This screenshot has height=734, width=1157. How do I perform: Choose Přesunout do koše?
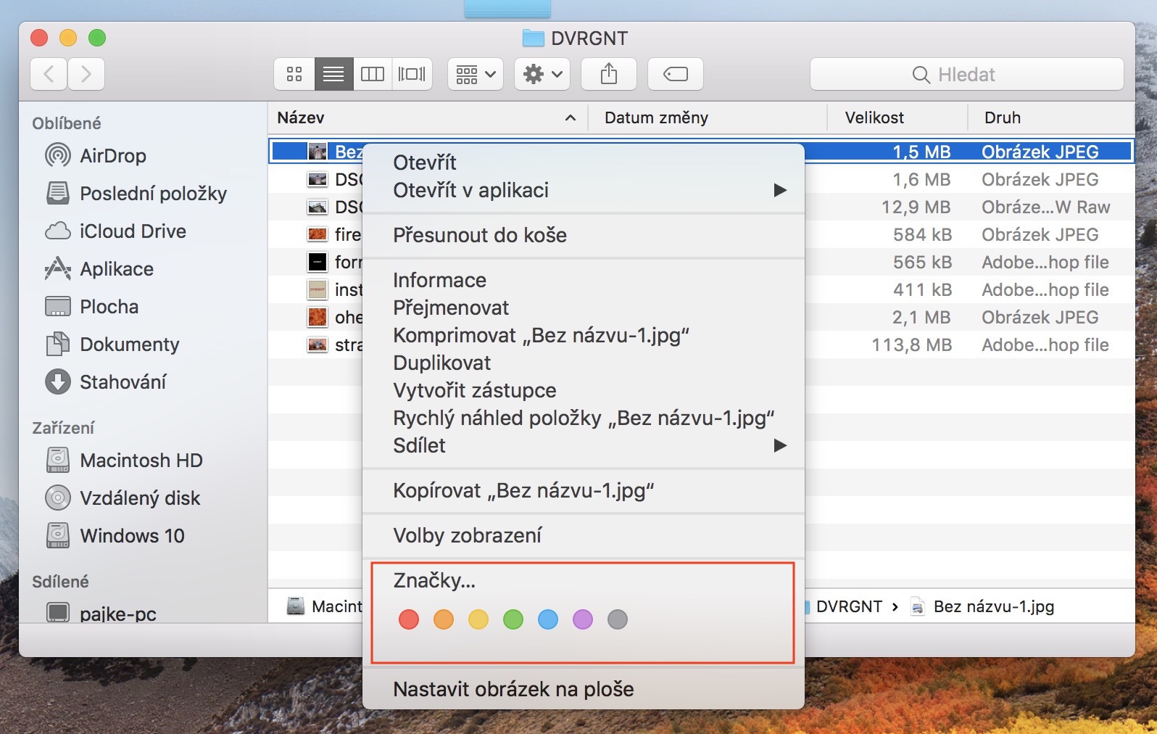coord(584,235)
